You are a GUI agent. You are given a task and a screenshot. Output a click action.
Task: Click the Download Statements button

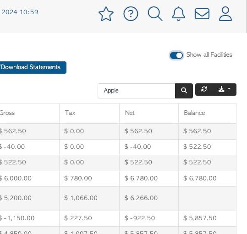pos(33,67)
